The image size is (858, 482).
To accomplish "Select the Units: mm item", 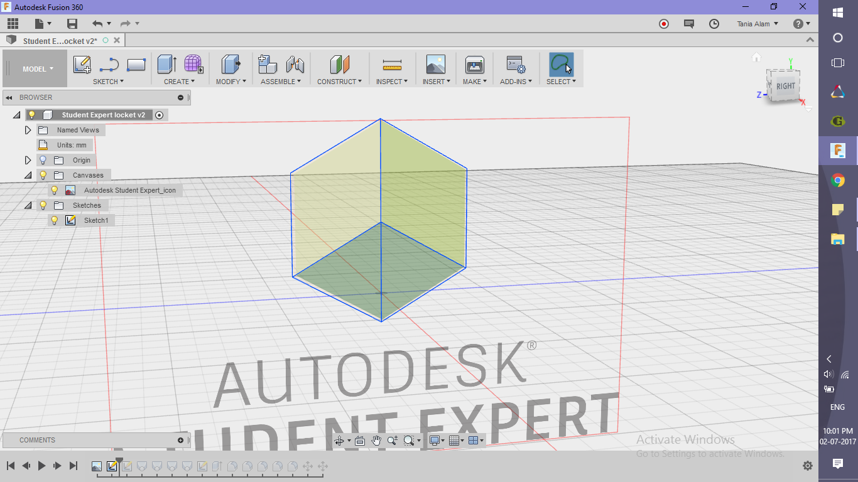I will [x=65, y=145].
